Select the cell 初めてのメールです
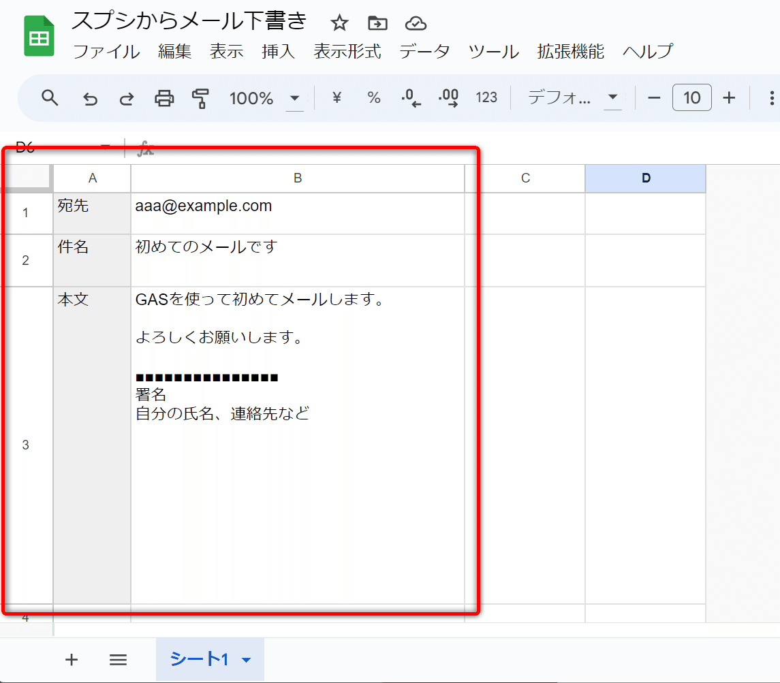 (298, 260)
